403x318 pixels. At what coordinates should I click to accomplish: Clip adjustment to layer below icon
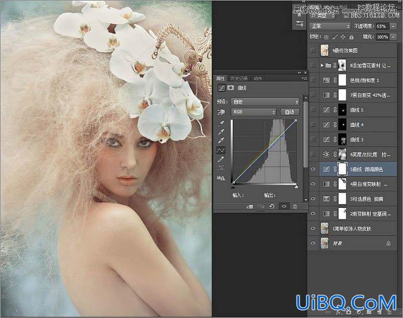(250, 207)
